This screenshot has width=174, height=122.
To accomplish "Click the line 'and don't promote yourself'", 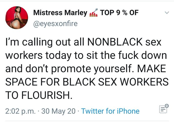I will coord(86,69).
